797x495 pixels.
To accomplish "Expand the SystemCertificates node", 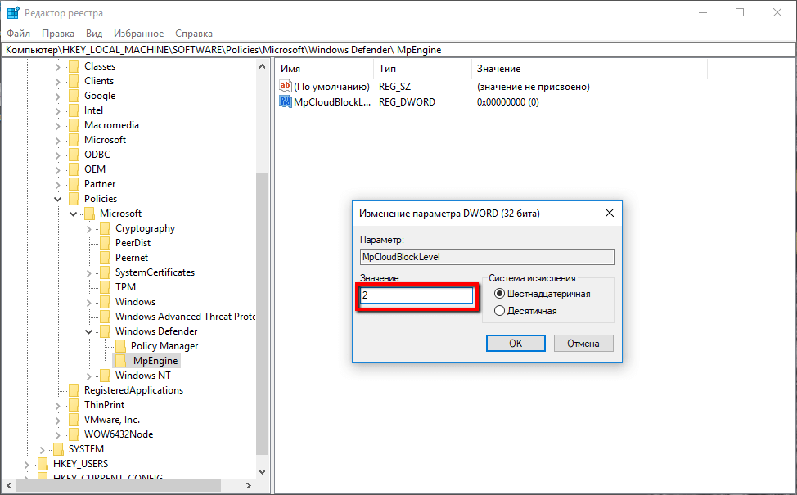I will [89, 273].
